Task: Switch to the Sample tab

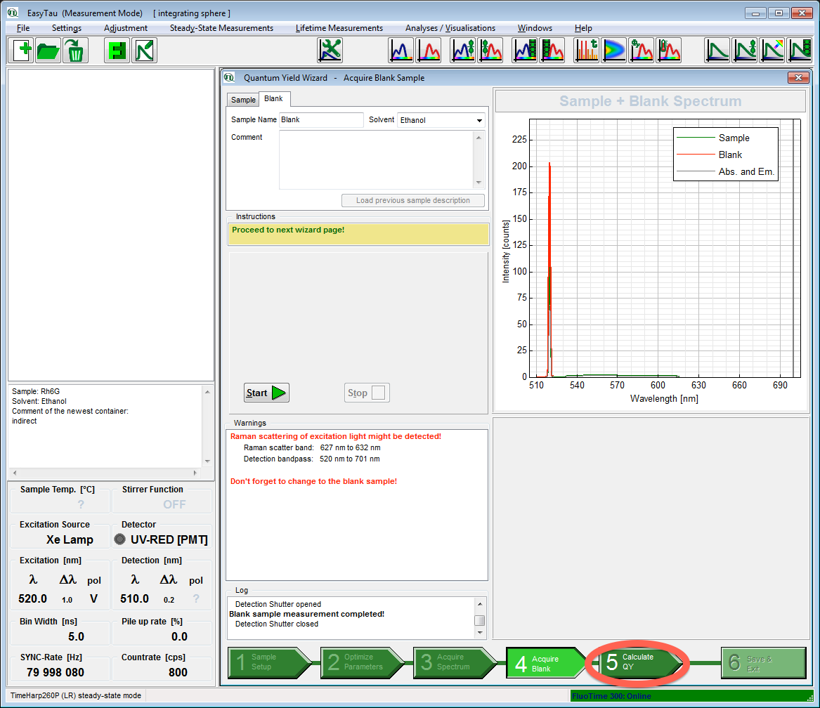Action: 243,100
